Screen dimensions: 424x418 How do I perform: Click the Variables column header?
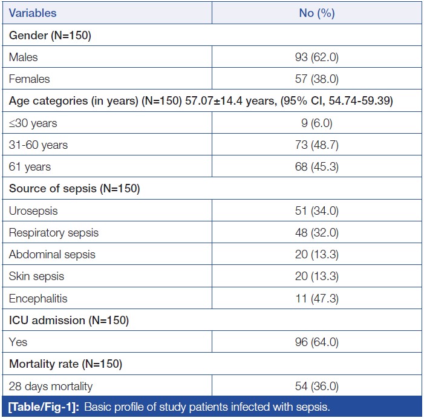tap(33, 13)
